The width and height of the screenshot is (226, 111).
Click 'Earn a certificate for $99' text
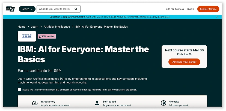point(39,71)
